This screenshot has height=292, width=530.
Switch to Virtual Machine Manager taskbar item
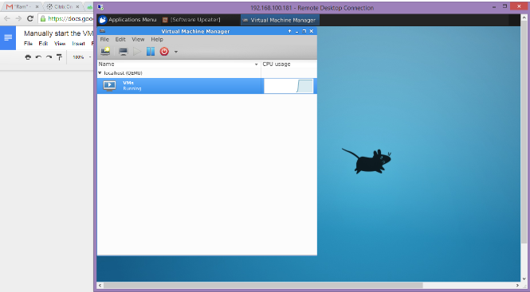tap(280, 20)
